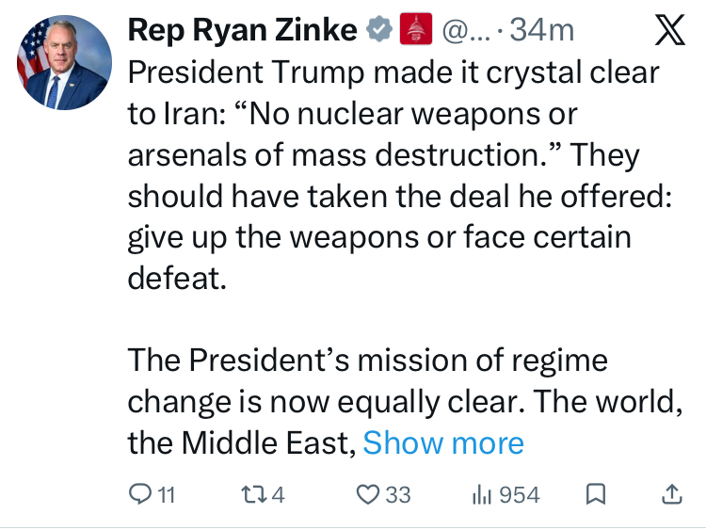The height and width of the screenshot is (530, 706).
Task: Click the truncated @ handle
Action: (465, 30)
